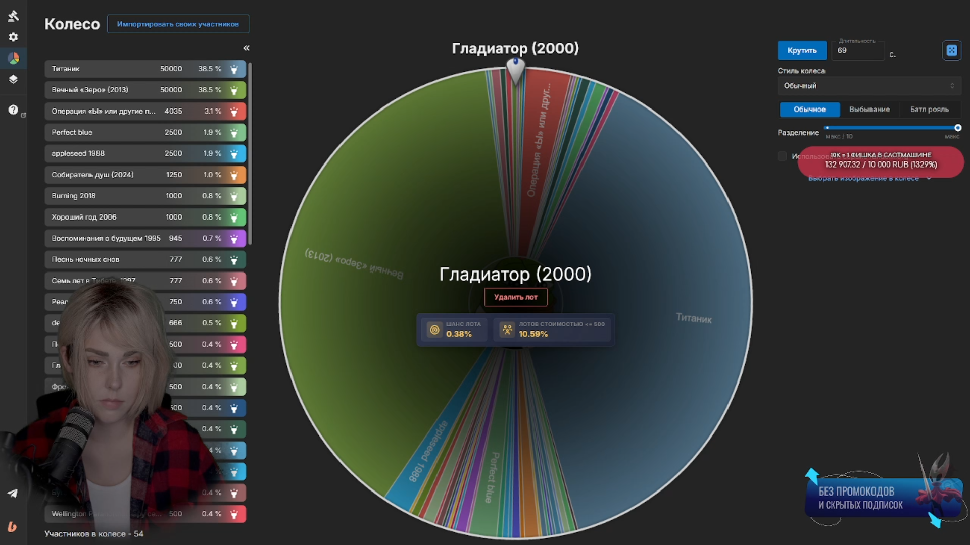Select the Выбывание wheel mode
This screenshot has width=970, height=545.
pos(869,110)
